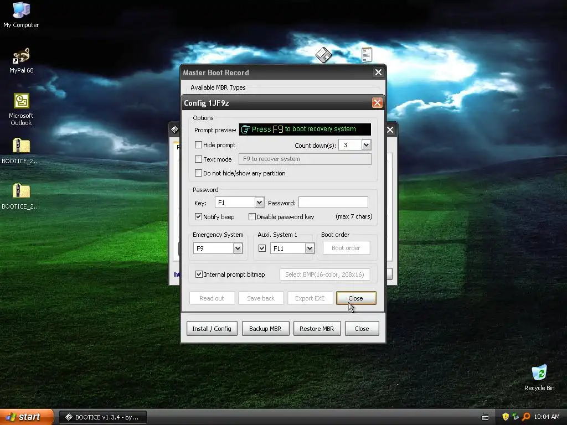Viewport: 567px width, 425px height.
Task: Open the password Key F1 dropdown
Action: click(x=259, y=203)
